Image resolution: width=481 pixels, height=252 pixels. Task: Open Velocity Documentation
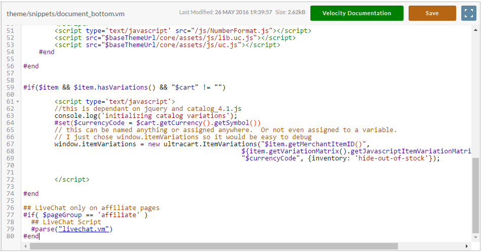[x=357, y=13]
